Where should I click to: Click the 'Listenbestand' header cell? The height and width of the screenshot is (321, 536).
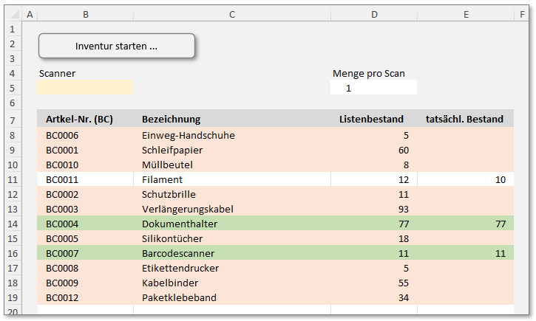coord(371,120)
